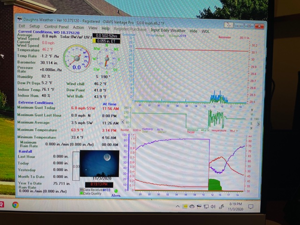Click Maximum Gust Today 6.0 mph SSW
Screen dimensions: 300x225
[x=83, y=108]
